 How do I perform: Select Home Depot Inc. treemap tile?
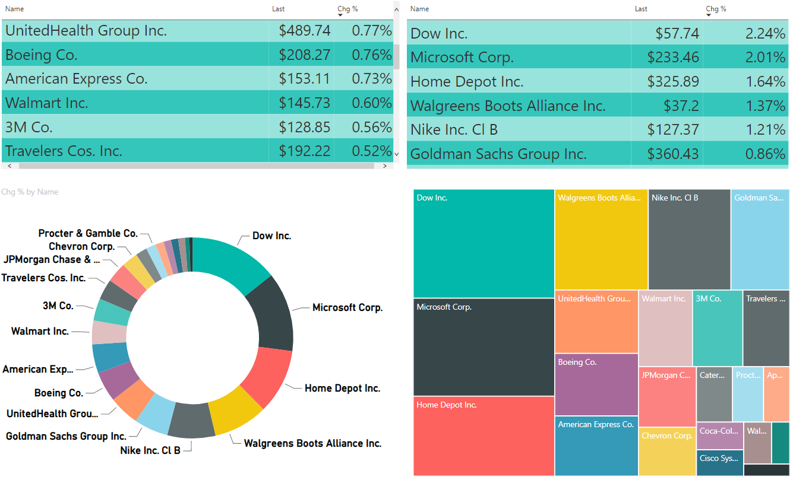point(484,436)
